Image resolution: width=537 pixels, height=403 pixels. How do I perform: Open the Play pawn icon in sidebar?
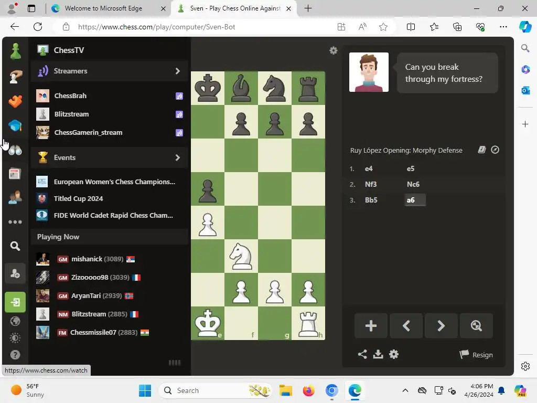[x=15, y=51]
